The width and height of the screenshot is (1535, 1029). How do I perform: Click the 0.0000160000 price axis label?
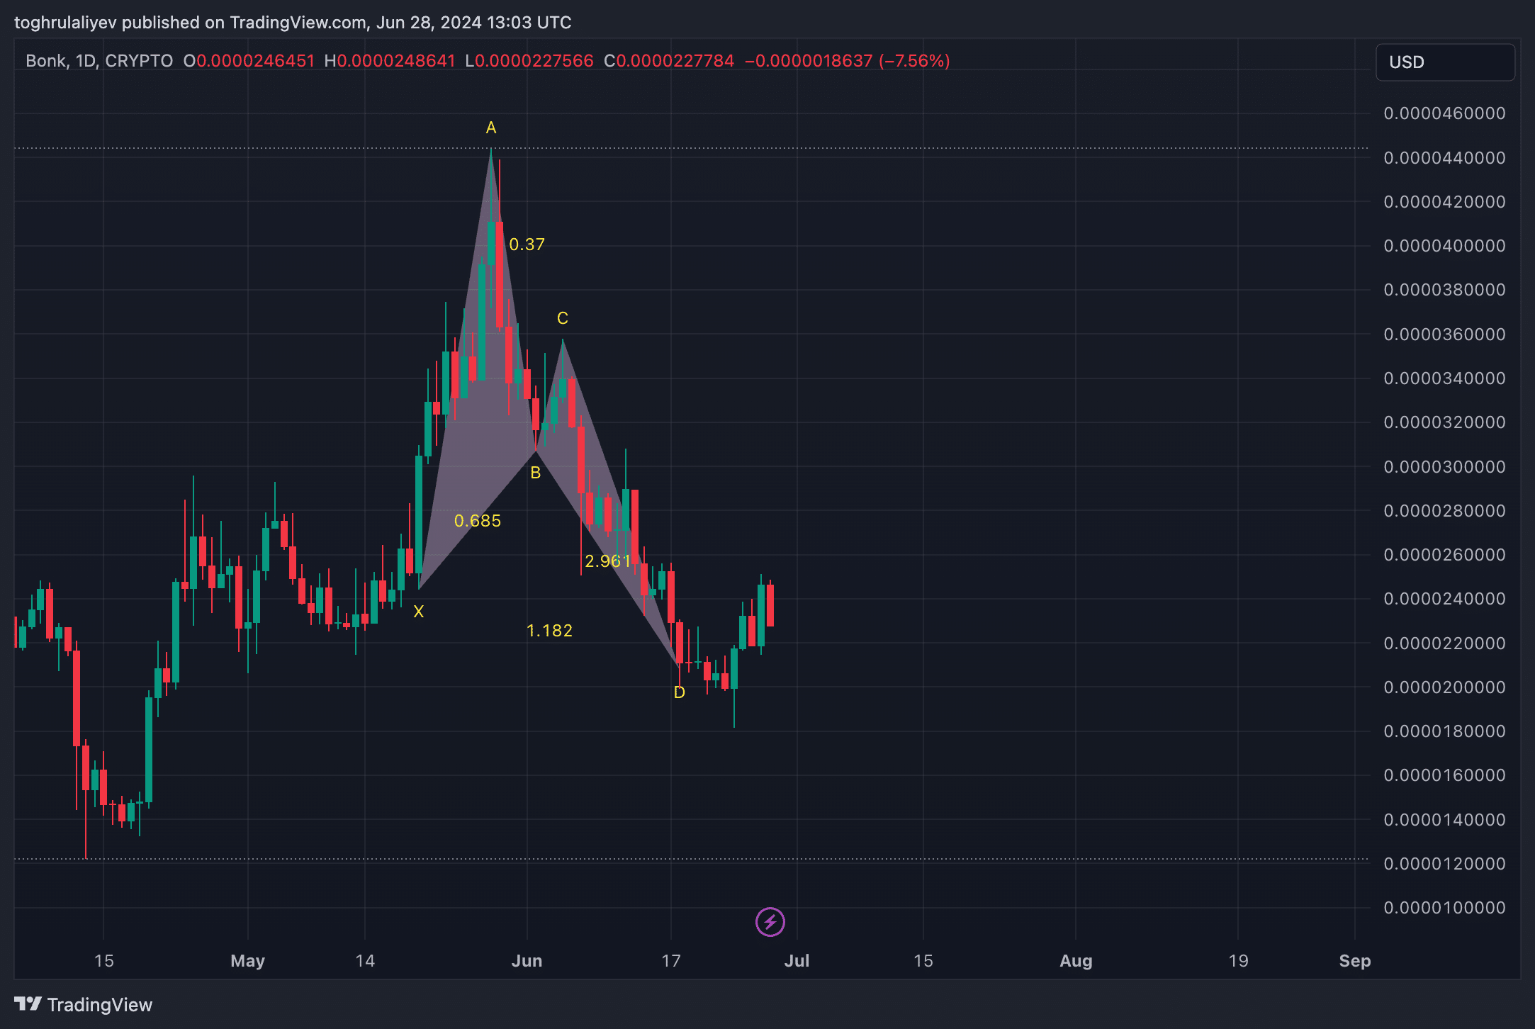point(1445,775)
